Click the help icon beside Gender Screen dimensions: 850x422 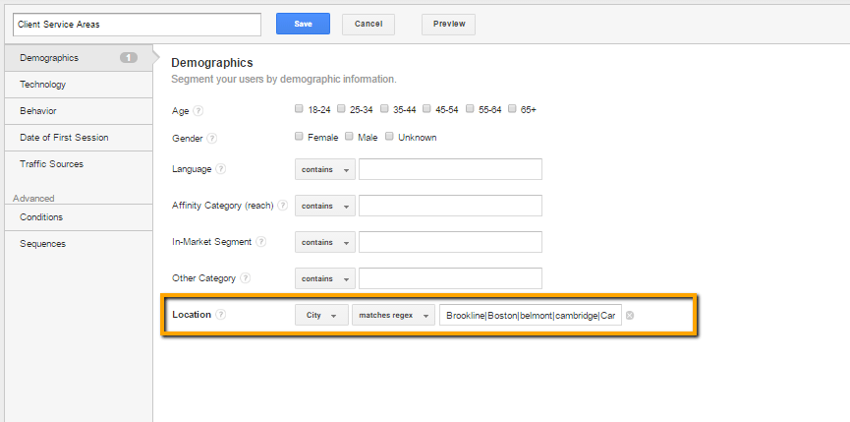212,139
